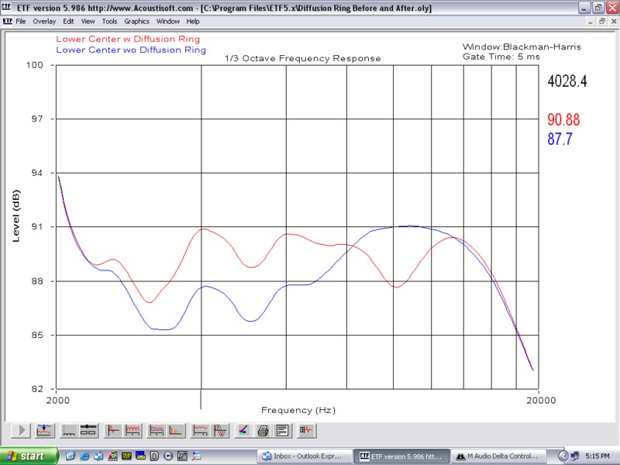The width and height of the screenshot is (620, 465).
Task: Click the 'Lower Center w Diffusion Ring' legend
Action: (128, 39)
